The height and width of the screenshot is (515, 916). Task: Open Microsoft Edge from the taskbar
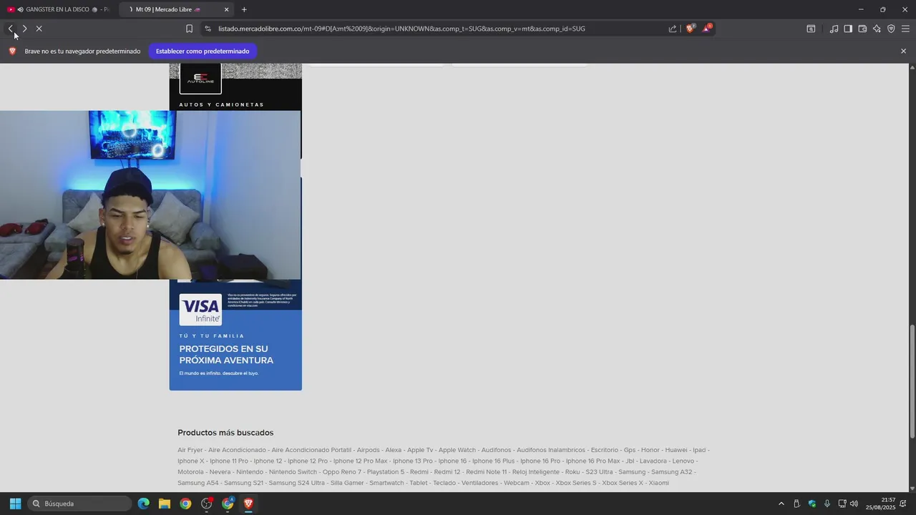point(143,504)
